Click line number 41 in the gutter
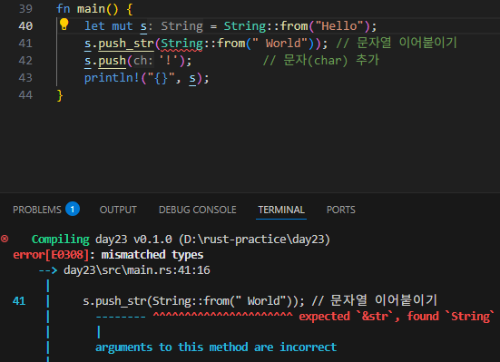 click(25, 44)
